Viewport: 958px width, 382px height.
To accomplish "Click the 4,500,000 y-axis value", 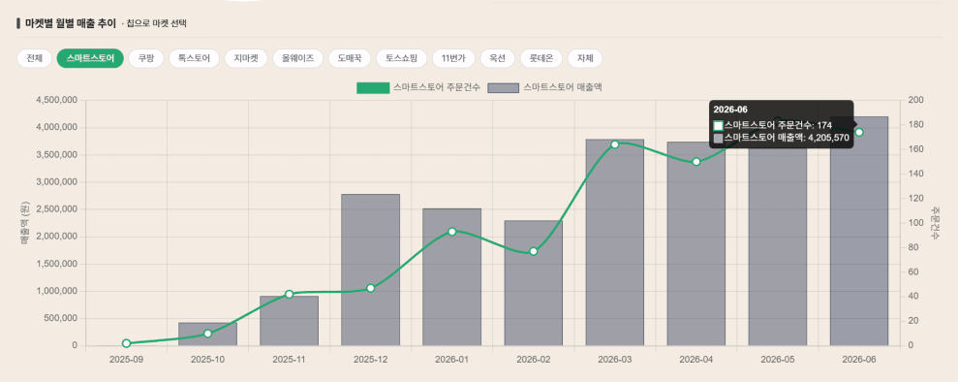I will tap(56, 100).
